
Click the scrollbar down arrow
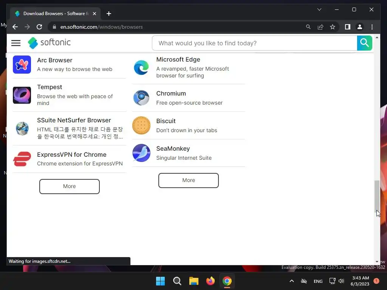point(377,262)
